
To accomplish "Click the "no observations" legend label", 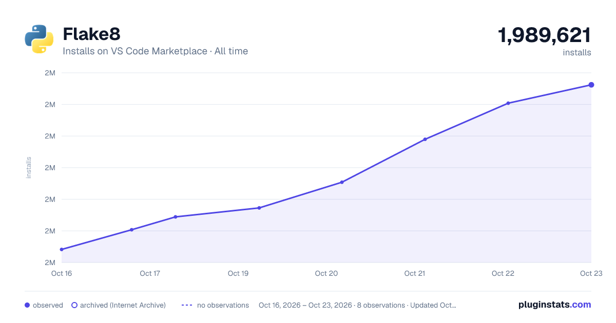I will point(223,305).
